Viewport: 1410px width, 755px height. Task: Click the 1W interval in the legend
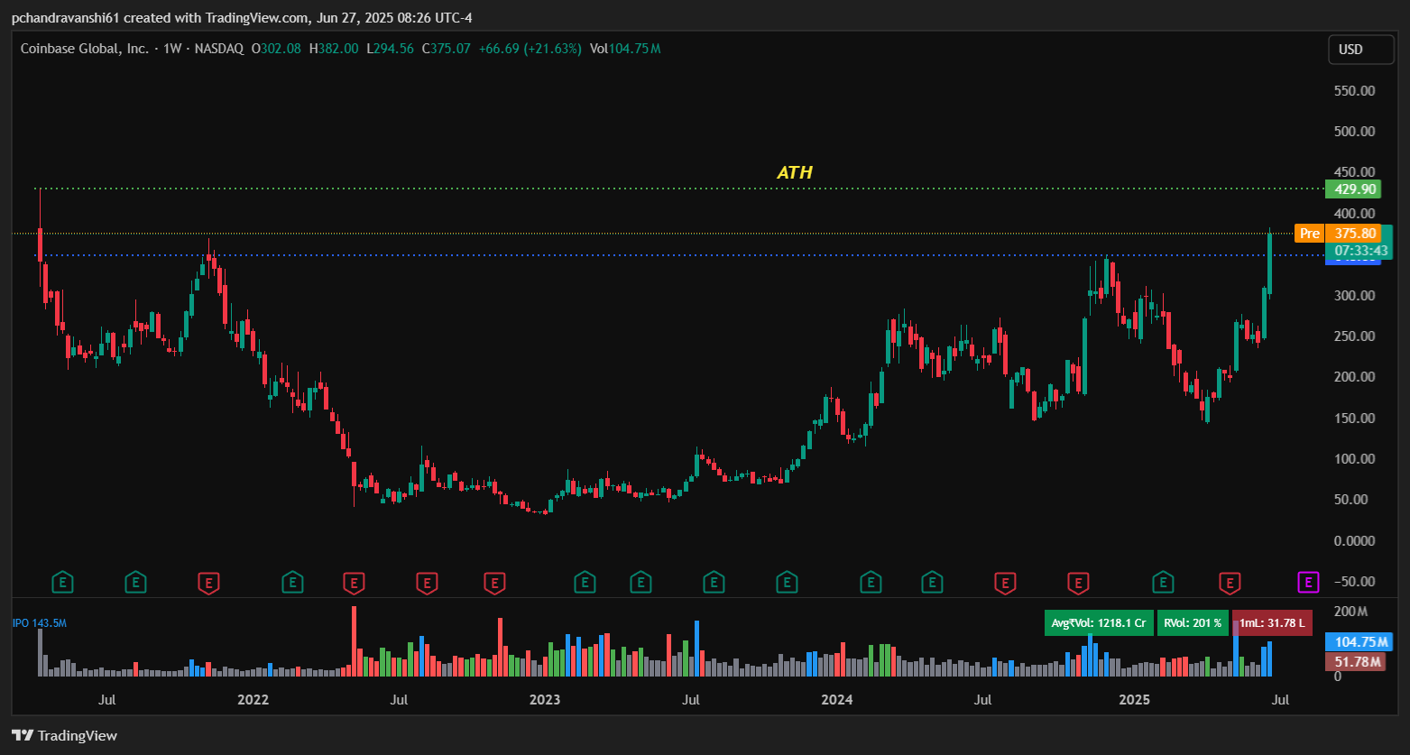[172, 49]
